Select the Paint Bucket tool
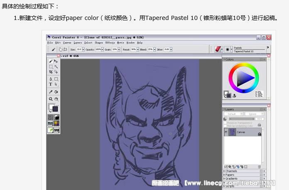The width and height of the screenshot is (289, 190). coord(56,92)
